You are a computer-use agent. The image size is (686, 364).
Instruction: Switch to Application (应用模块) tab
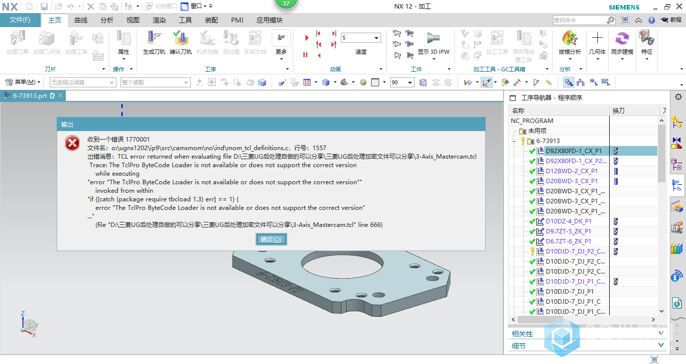coord(270,20)
